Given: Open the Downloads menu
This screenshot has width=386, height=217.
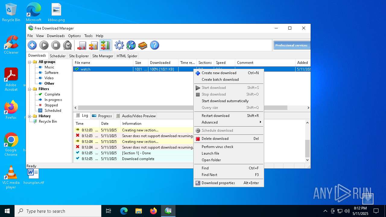Looking at the screenshot, I should click(x=56, y=36).
